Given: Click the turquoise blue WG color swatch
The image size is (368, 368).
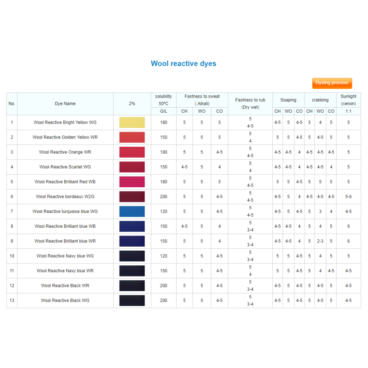Looking at the screenshot, I should 132,212.
